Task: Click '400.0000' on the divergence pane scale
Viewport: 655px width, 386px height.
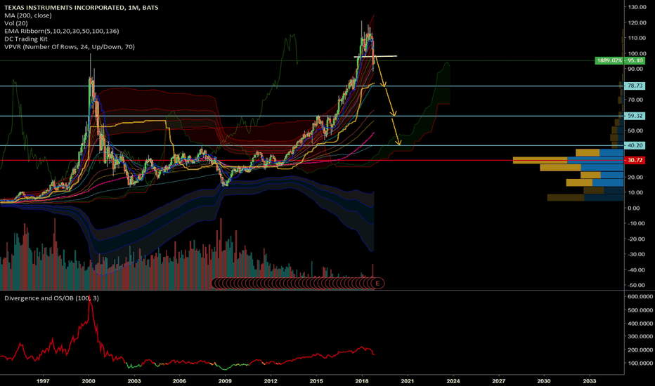Action: pyautogui.click(x=640, y=323)
